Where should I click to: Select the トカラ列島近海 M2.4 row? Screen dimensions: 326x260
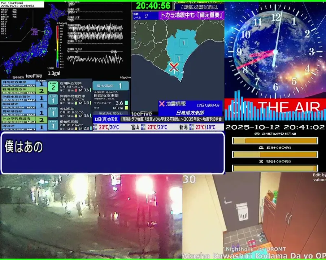pyautogui.click(x=24, y=120)
